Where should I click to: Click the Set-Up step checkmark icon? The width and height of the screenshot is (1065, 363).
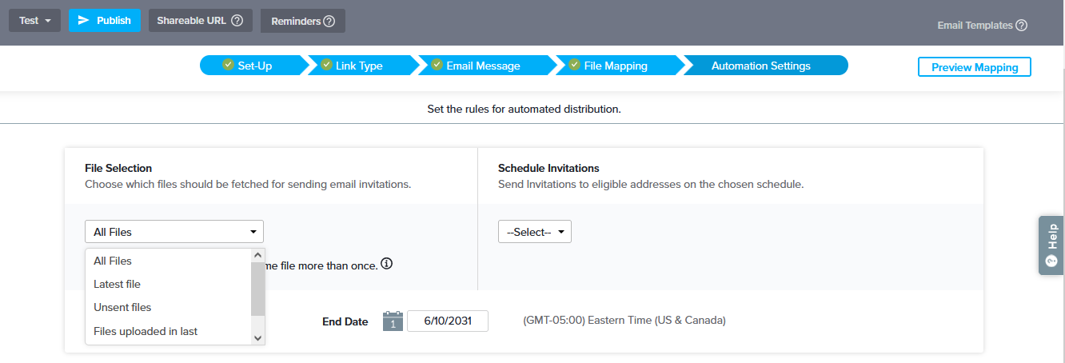pyautogui.click(x=228, y=65)
